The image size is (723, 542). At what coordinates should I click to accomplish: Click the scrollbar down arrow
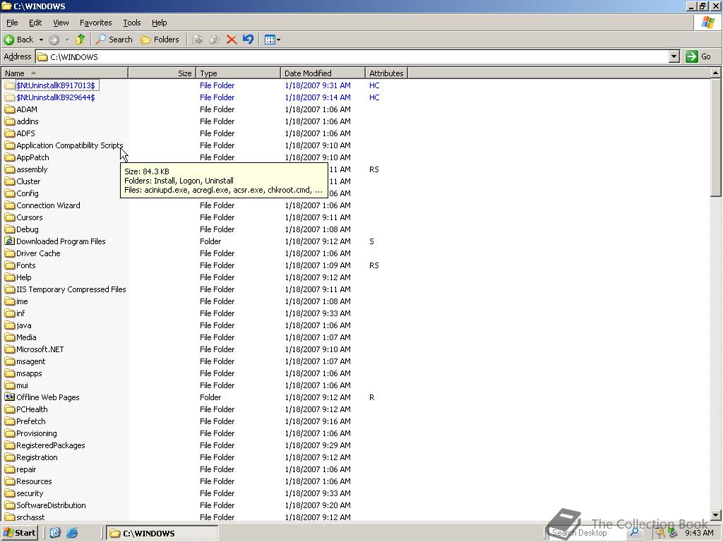716,514
